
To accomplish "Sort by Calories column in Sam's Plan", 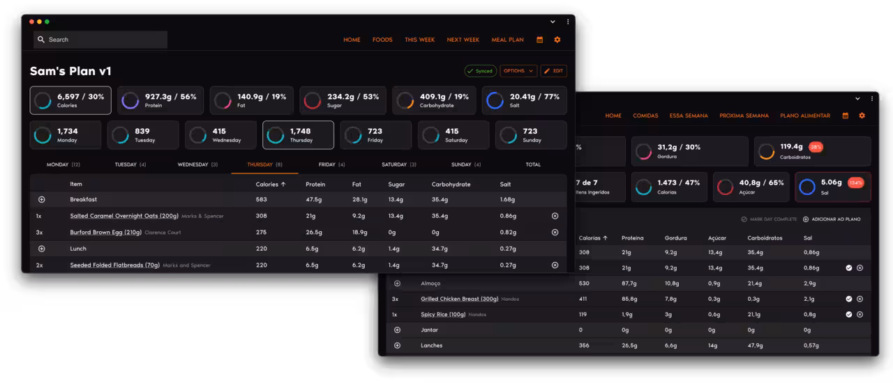I will click(271, 185).
